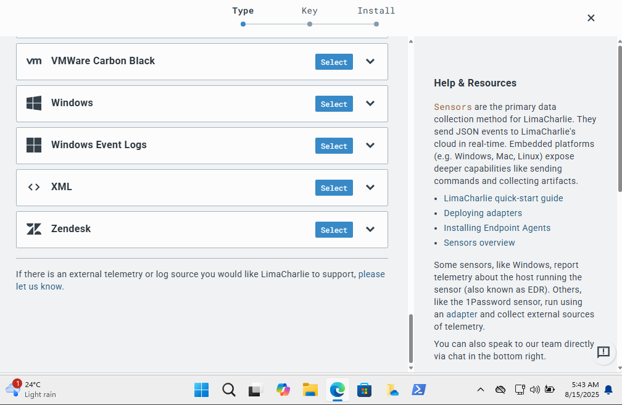Viewport: 622px width, 405px height.
Task: Click the 'Zendesk' row title
Action: (70, 228)
